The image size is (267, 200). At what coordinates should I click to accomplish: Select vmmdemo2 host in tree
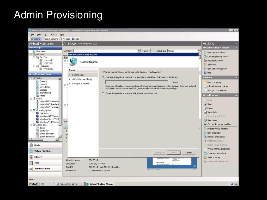click(48, 69)
